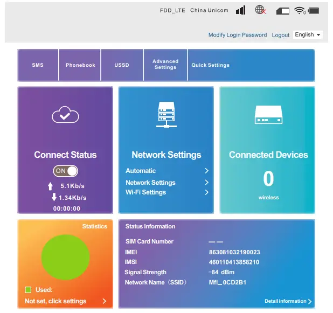
Task: Expand the Automatic network mode chevron
Action: 206,171
